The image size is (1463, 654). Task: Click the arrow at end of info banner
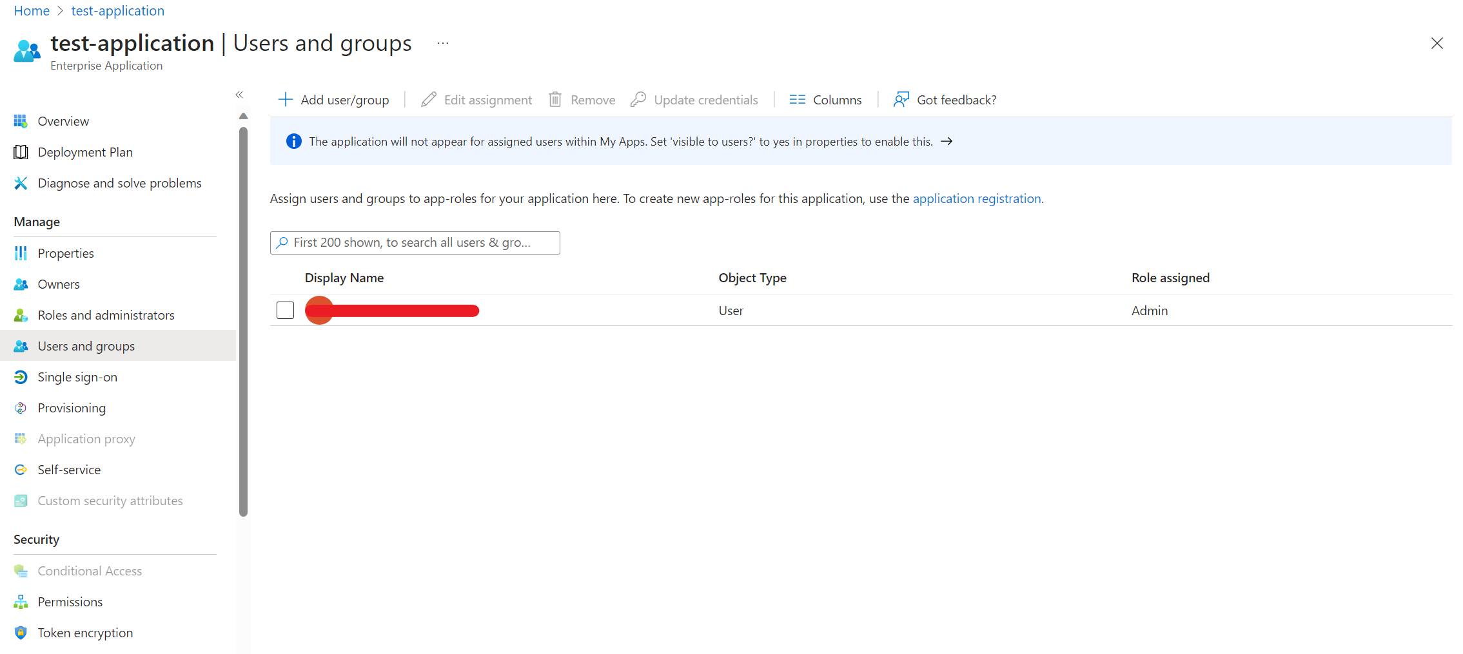point(947,141)
